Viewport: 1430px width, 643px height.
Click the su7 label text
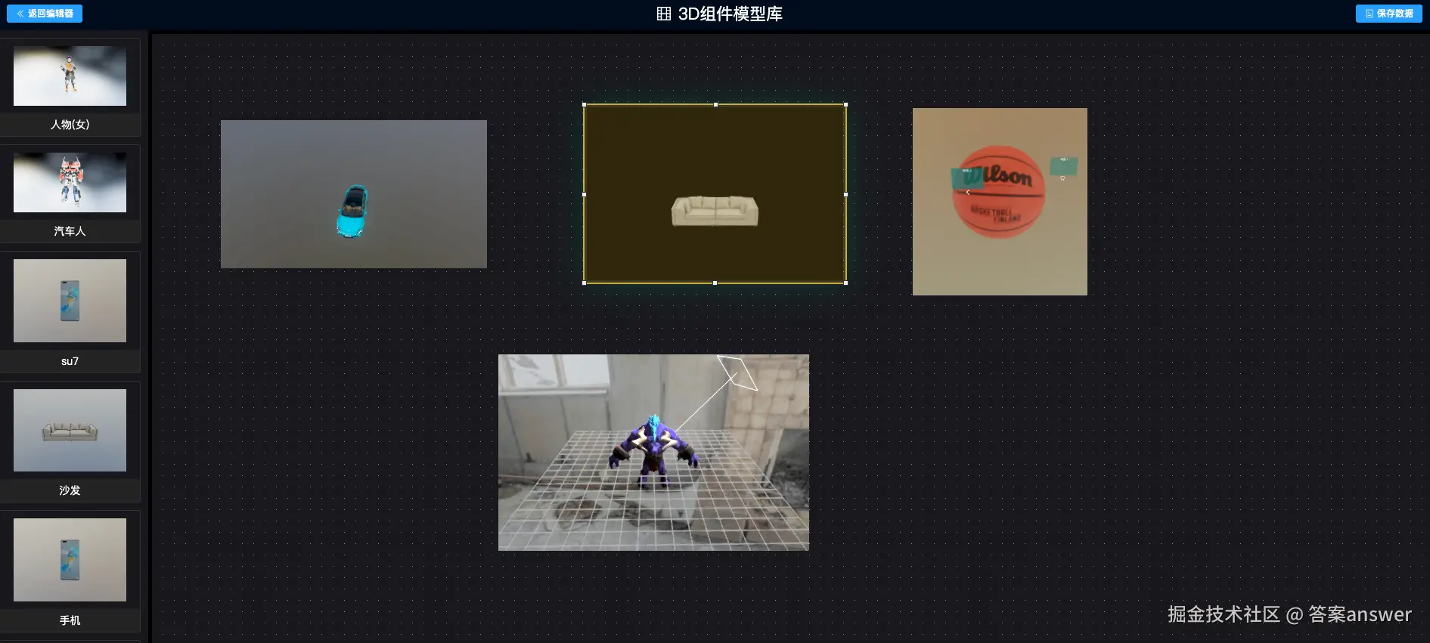(x=70, y=361)
